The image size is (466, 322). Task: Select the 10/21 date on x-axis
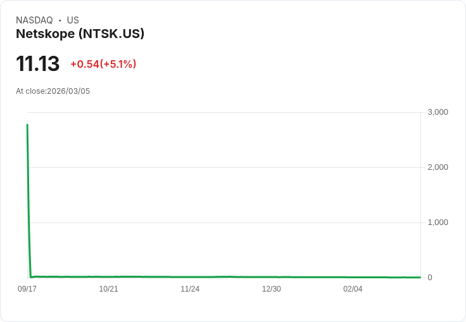point(109,289)
